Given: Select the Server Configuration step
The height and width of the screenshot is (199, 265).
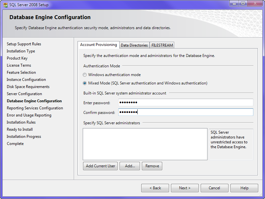Looking at the screenshot, I should click(24, 94).
